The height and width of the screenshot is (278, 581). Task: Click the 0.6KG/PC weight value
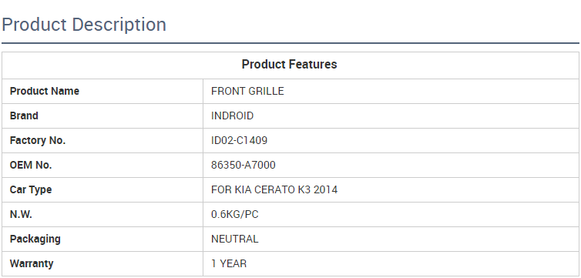(234, 214)
